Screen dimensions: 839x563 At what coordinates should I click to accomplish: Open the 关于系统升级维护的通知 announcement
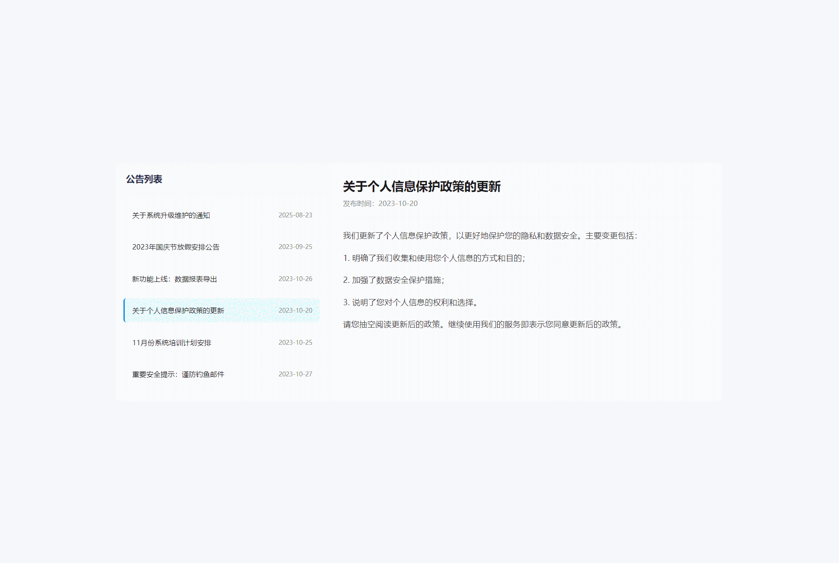pos(171,215)
